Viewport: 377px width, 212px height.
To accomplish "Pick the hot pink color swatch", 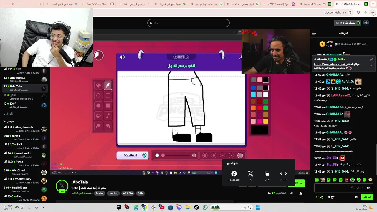I will [x=259, y=121].
